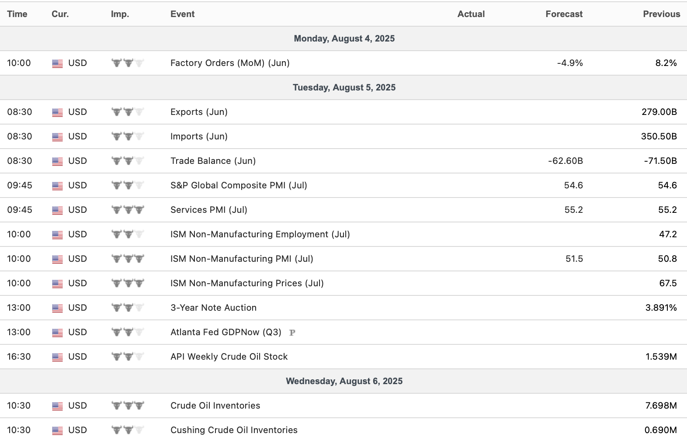Click importance bulls for ISM Non-Manufacturing PMI

[128, 259]
